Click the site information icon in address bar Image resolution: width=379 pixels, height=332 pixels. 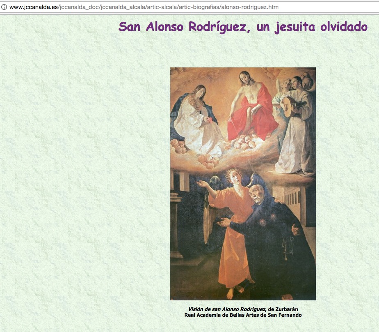[x=5, y=7]
